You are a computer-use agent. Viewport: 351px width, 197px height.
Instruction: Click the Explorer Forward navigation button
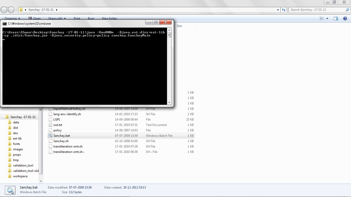(x=11, y=10)
